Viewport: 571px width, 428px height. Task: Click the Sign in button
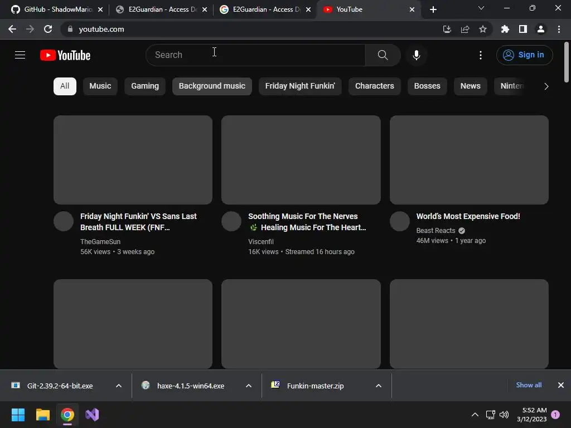click(524, 55)
